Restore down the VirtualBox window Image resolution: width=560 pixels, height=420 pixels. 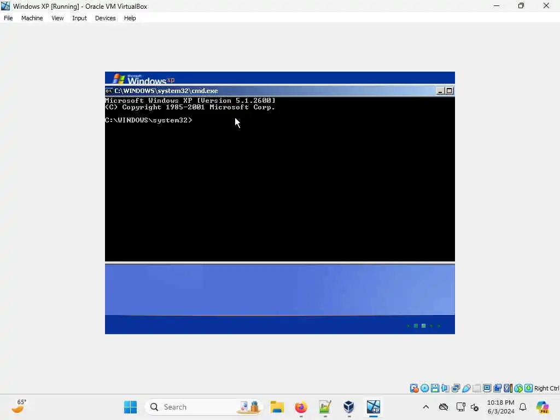coord(521,5)
